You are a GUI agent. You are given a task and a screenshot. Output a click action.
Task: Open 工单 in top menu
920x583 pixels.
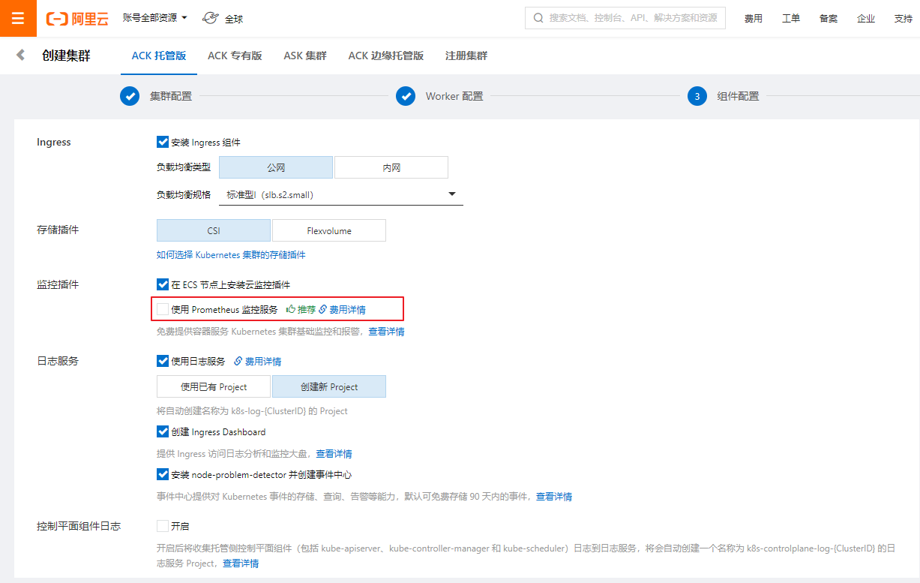(x=791, y=19)
